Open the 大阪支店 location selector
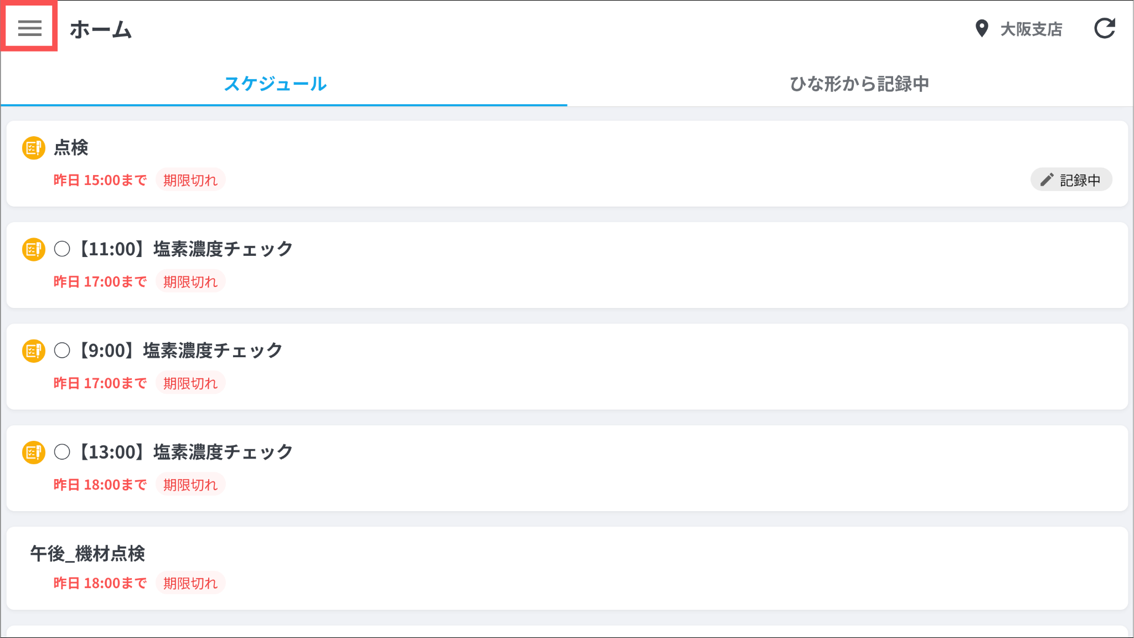Image resolution: width=1134 pixels, height=638 pixels. tap(1030, 29)
